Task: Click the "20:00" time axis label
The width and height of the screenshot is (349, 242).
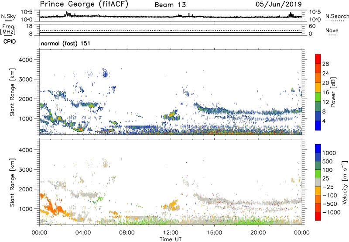Action: (x=258, y=233)
